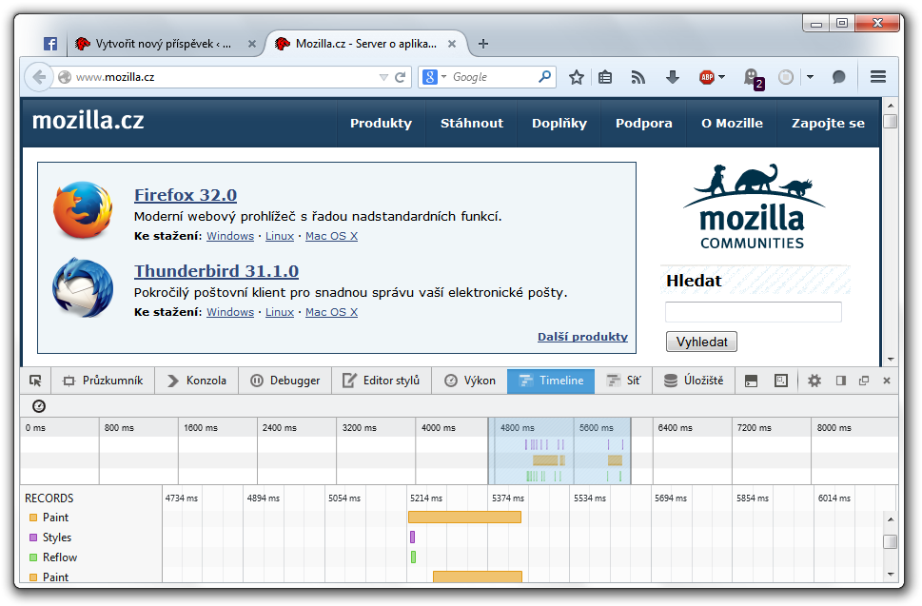The image size is (922, 606).
Task: Select the Timeline tab
Action: (x=551, y=381)
